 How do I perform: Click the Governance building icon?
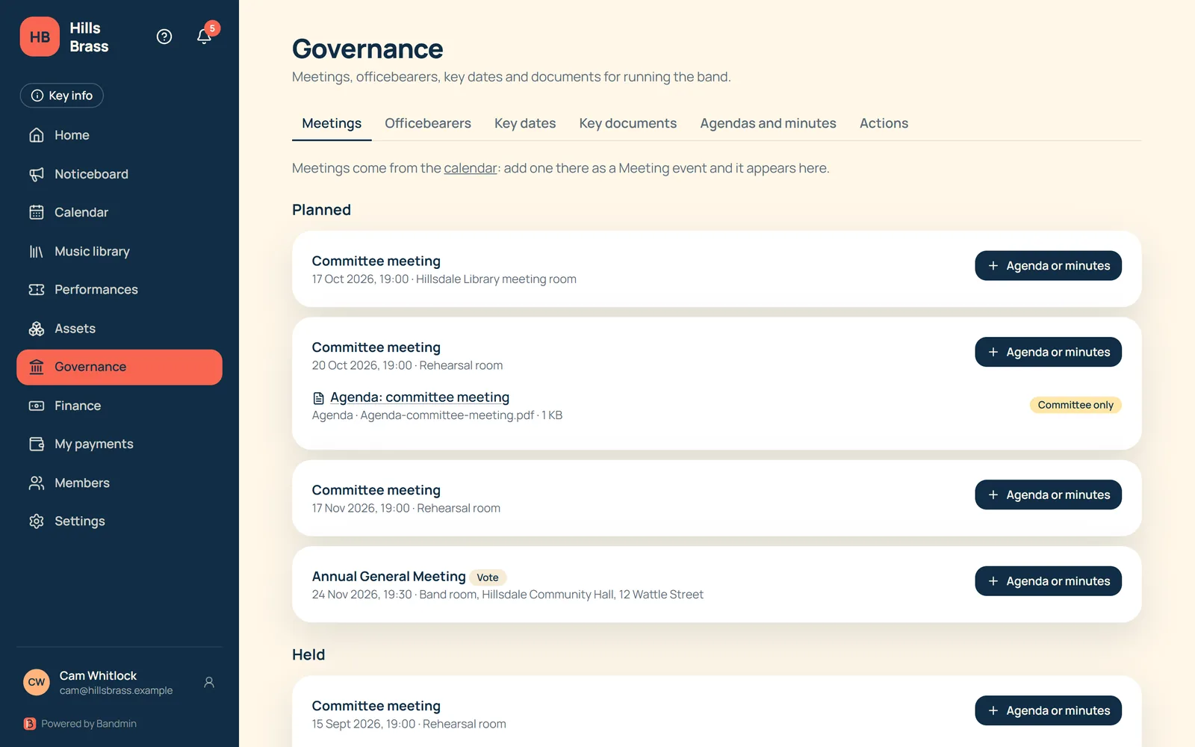tap(37, 367)
